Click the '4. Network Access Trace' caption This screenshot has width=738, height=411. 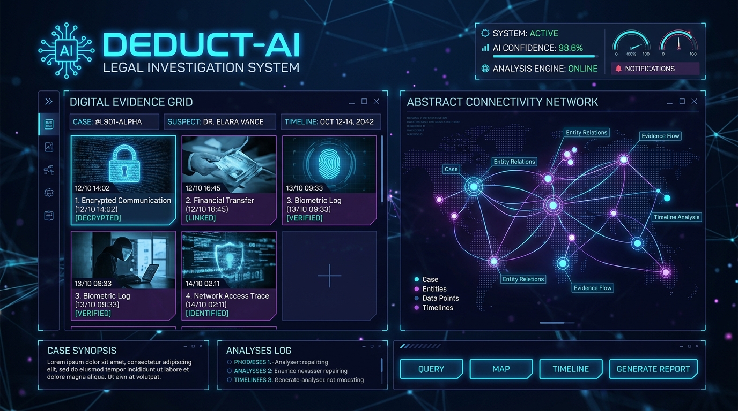[x=227, y=296]
